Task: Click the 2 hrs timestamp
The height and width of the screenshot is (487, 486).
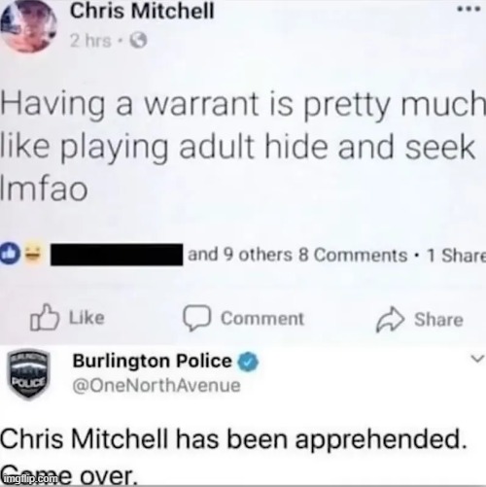Action: coord(90,41)
